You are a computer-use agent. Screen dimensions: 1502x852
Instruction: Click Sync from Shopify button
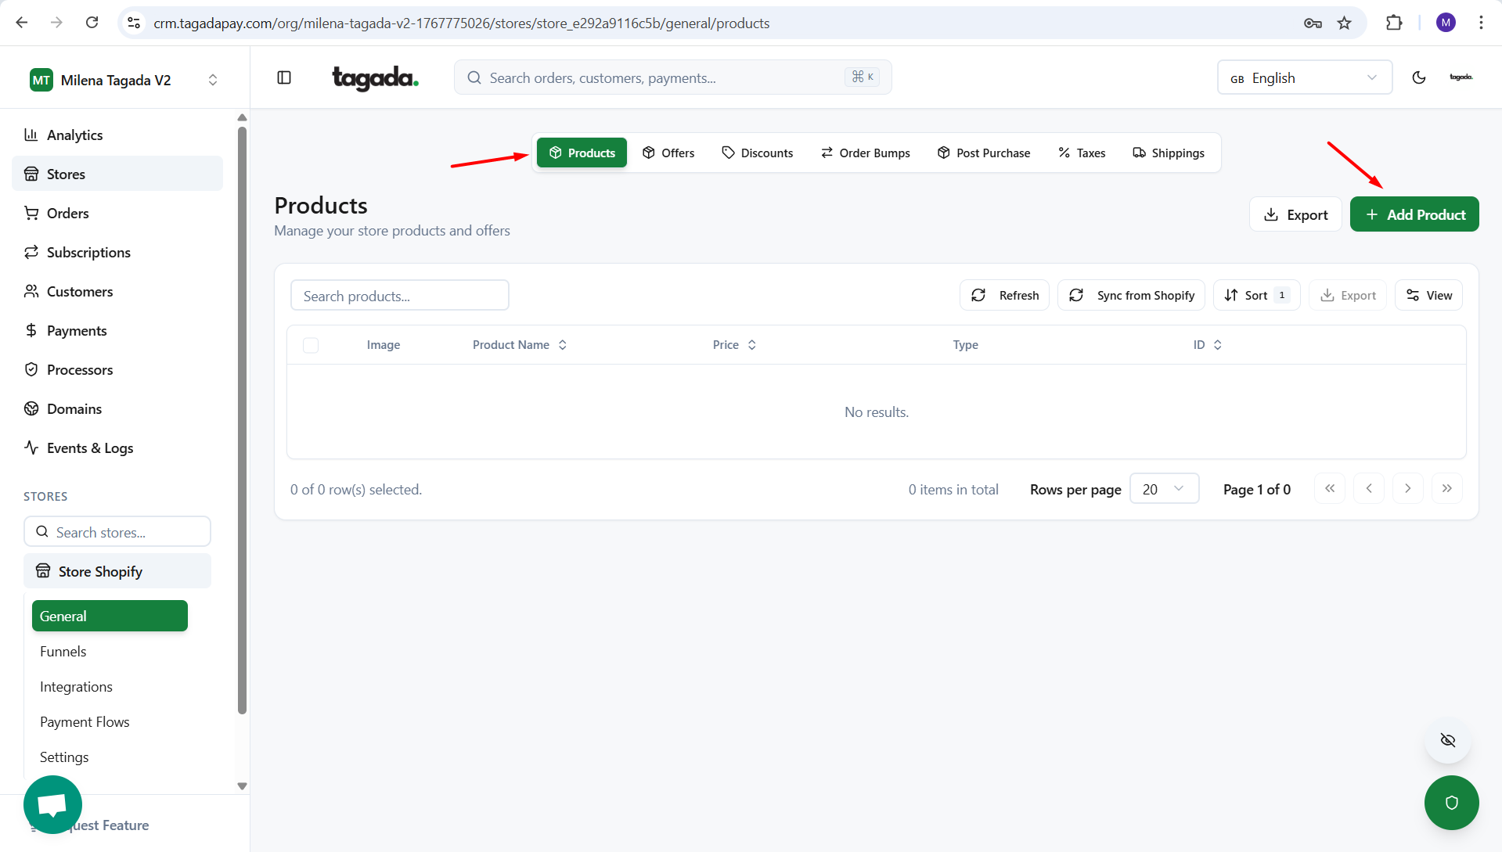click(1131, 296)
